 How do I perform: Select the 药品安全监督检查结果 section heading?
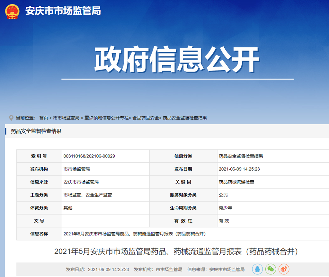[x=36, y=131]
